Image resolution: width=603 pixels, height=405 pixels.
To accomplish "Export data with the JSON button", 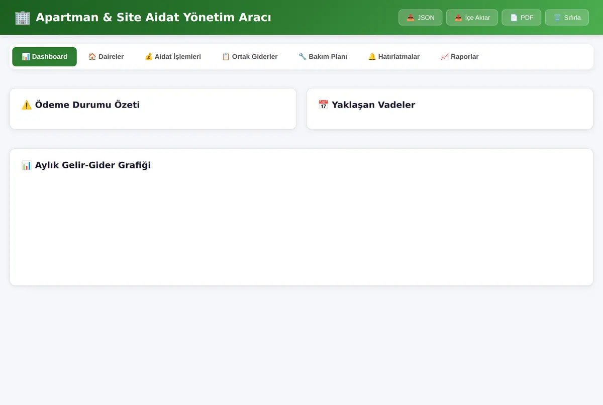I will 421,18.
